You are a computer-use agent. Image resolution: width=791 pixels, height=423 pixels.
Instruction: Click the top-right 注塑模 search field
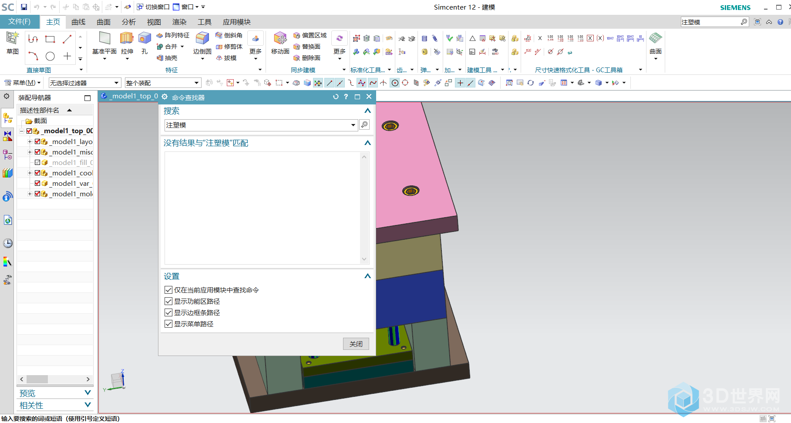click(x=710, y=22)
